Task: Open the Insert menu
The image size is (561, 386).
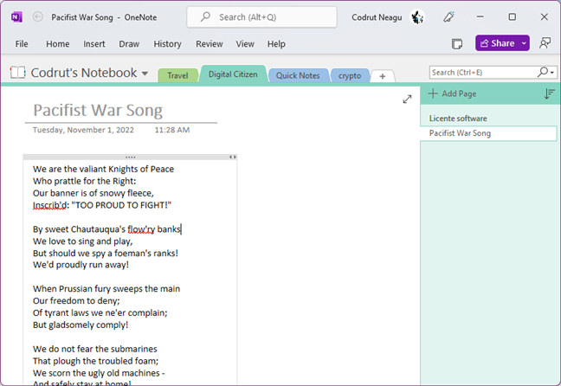Action: tap(95, 44)
